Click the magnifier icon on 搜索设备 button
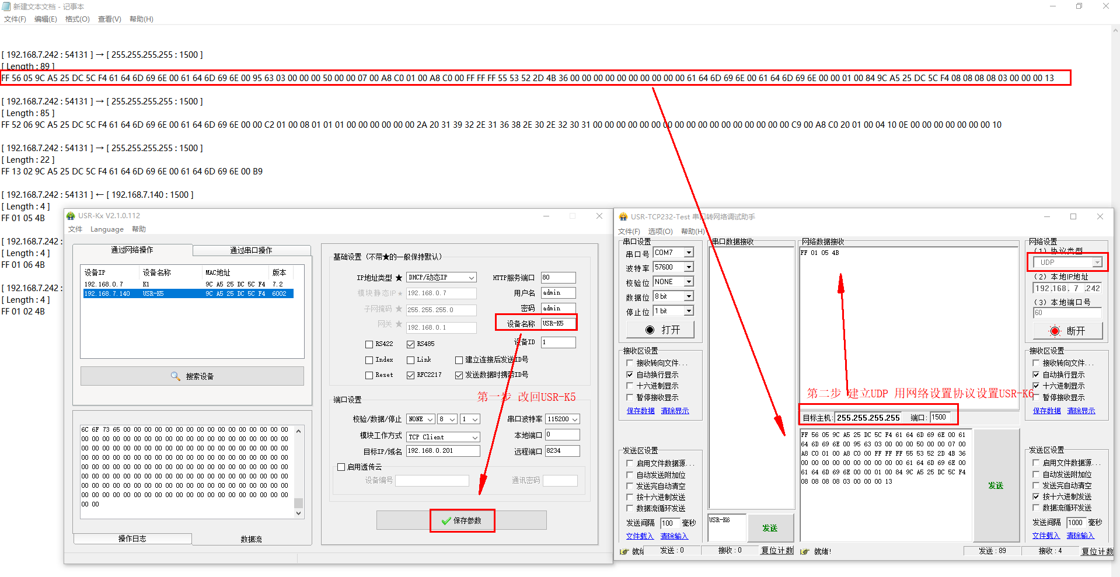 pos(175,376)
